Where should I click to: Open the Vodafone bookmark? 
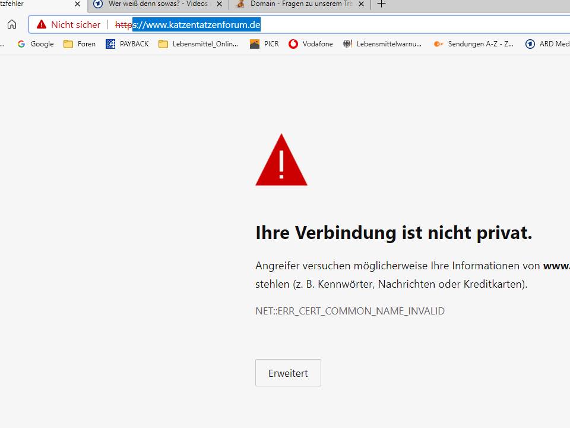(311, 44)
